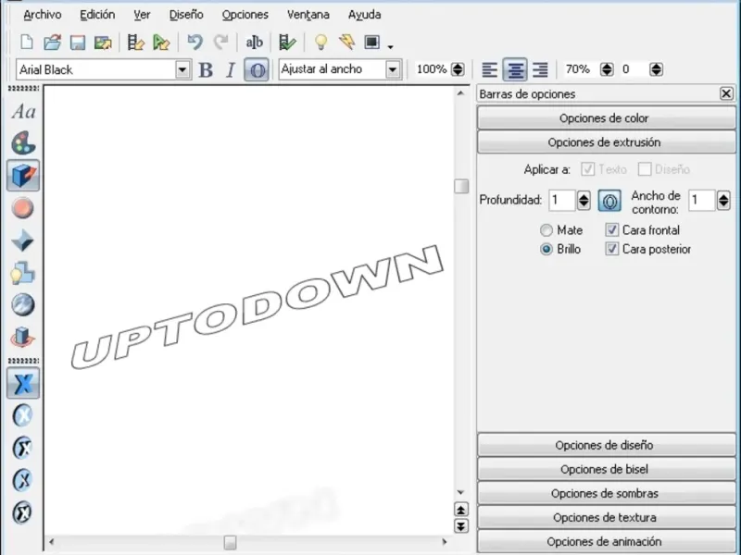Open the Ver menu

point(142,15)
